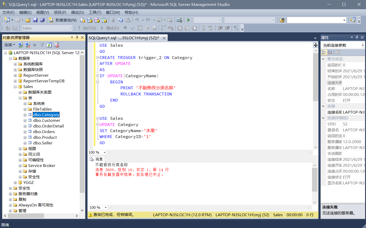The height and width of the screenshot is (228, 366).
Task: Start debugging with 调试(D)
Action: tap(110, 28)
